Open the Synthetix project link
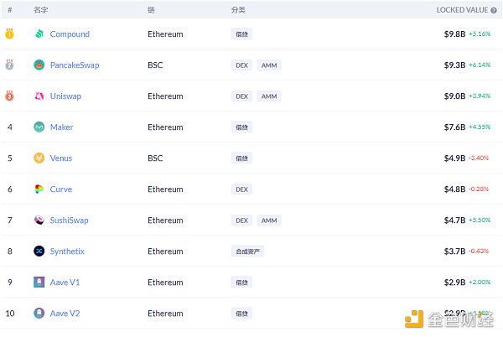 pyautogui.click(x=67, y=251)
